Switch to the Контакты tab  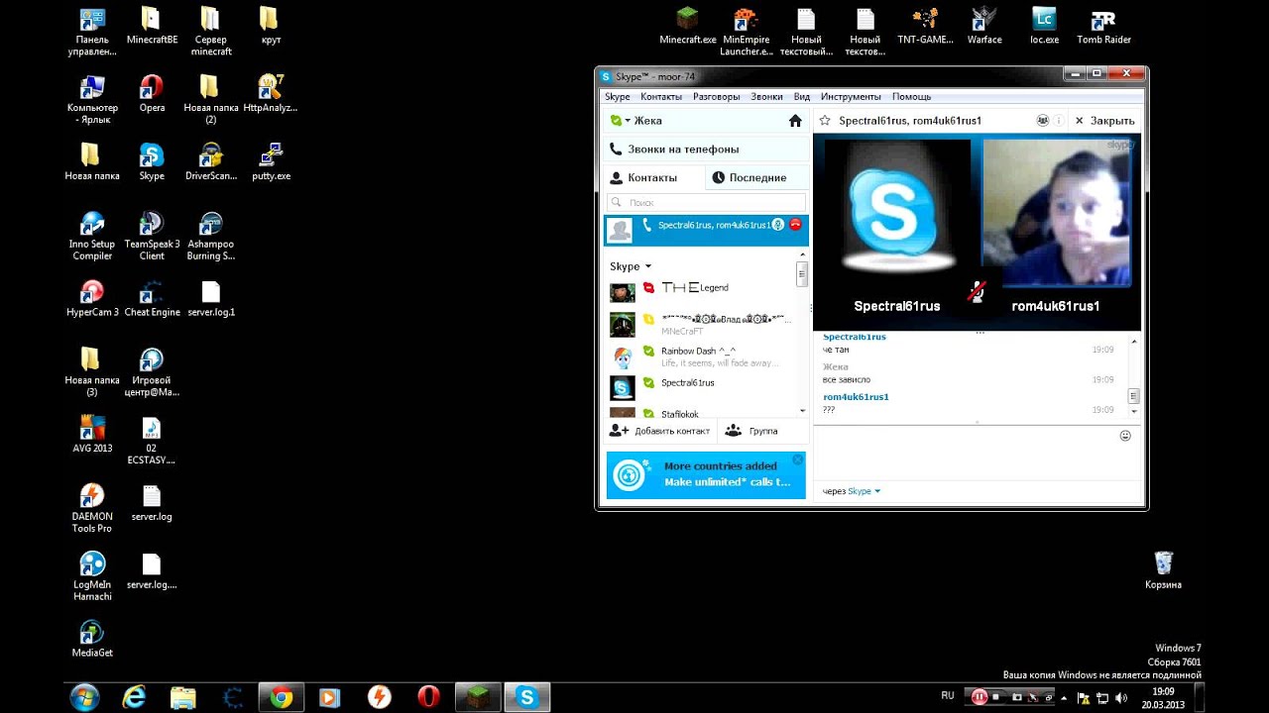pyautogui.click(x=654, y=178)
